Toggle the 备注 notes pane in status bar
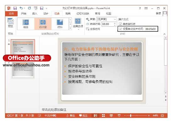 click(x=71, y=115)
